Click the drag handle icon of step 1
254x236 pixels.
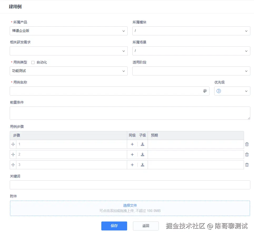pos(13,144)
